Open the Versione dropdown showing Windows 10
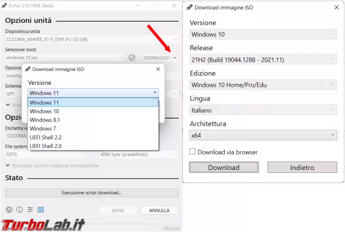Viewport: 345px width, 232px height. point(263,34)
